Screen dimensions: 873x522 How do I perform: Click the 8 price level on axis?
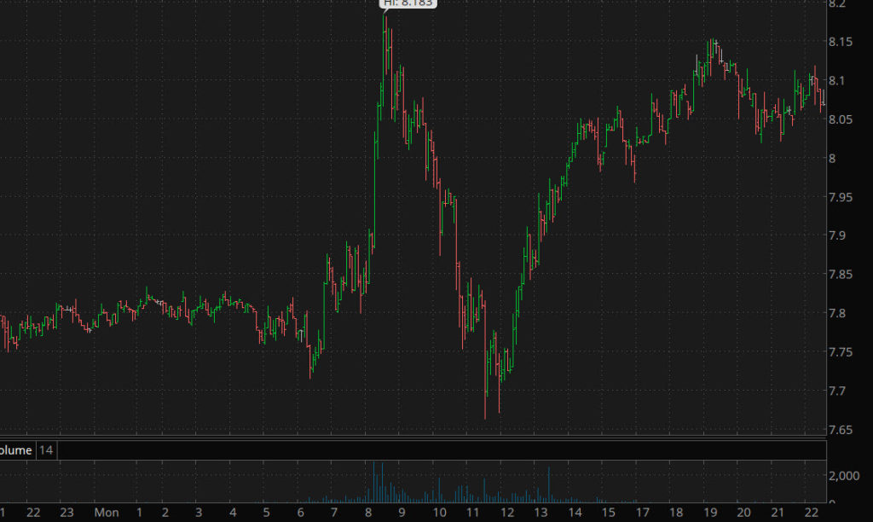pos(831,158)
